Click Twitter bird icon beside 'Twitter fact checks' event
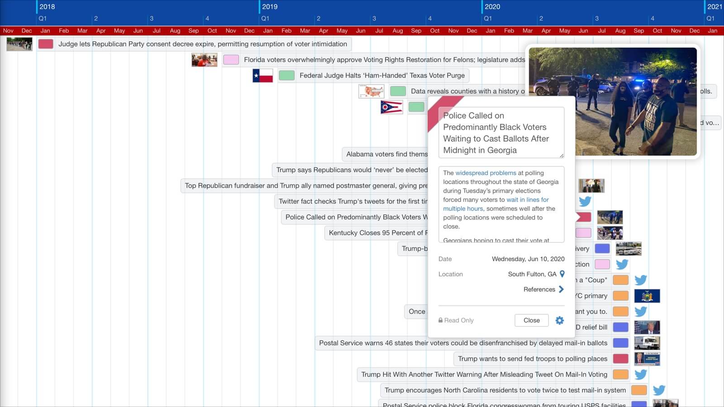This screenshot has height=407, width=724. [x=585, y=201]
